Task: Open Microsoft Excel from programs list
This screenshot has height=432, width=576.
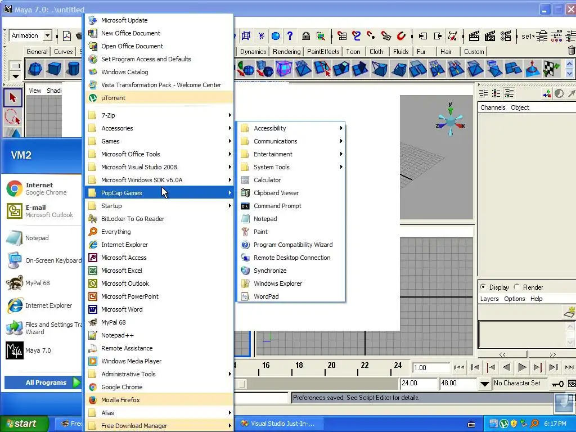Action: coord(159,271)
